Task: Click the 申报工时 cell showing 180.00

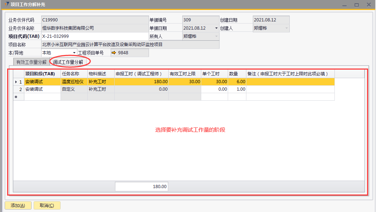Action: 141,82
